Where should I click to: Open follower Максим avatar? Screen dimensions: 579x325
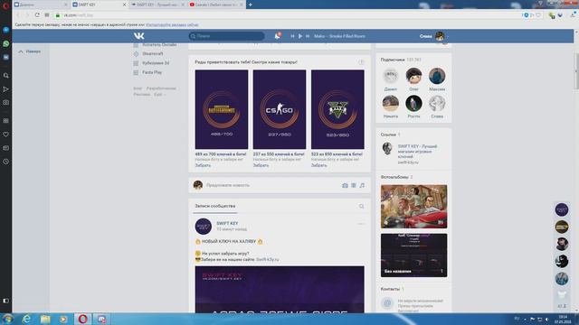coord(437,76)
